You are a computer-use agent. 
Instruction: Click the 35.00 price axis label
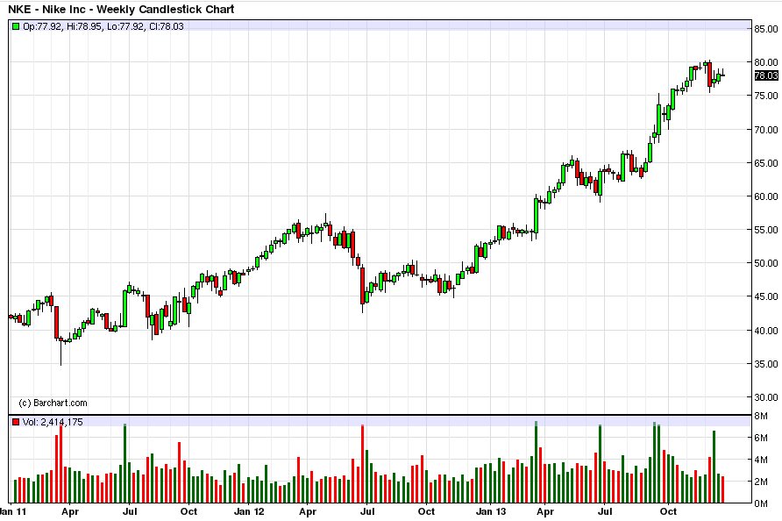766,364
